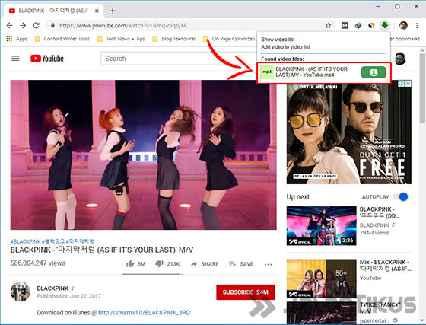Close the ad with X icon
Image resolution: width=426 pixels, height=325 pixels.
[x=408, y=84]
